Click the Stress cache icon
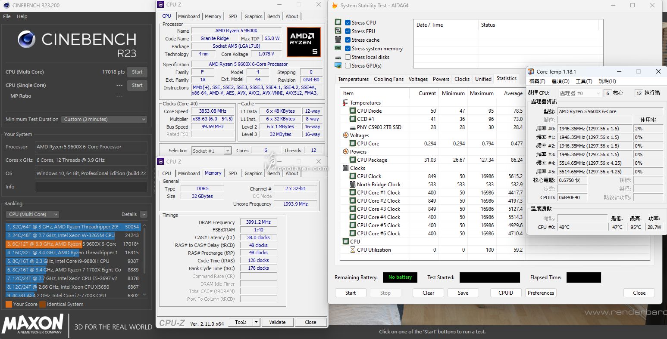667x339 pixels. tap(338, 40)
